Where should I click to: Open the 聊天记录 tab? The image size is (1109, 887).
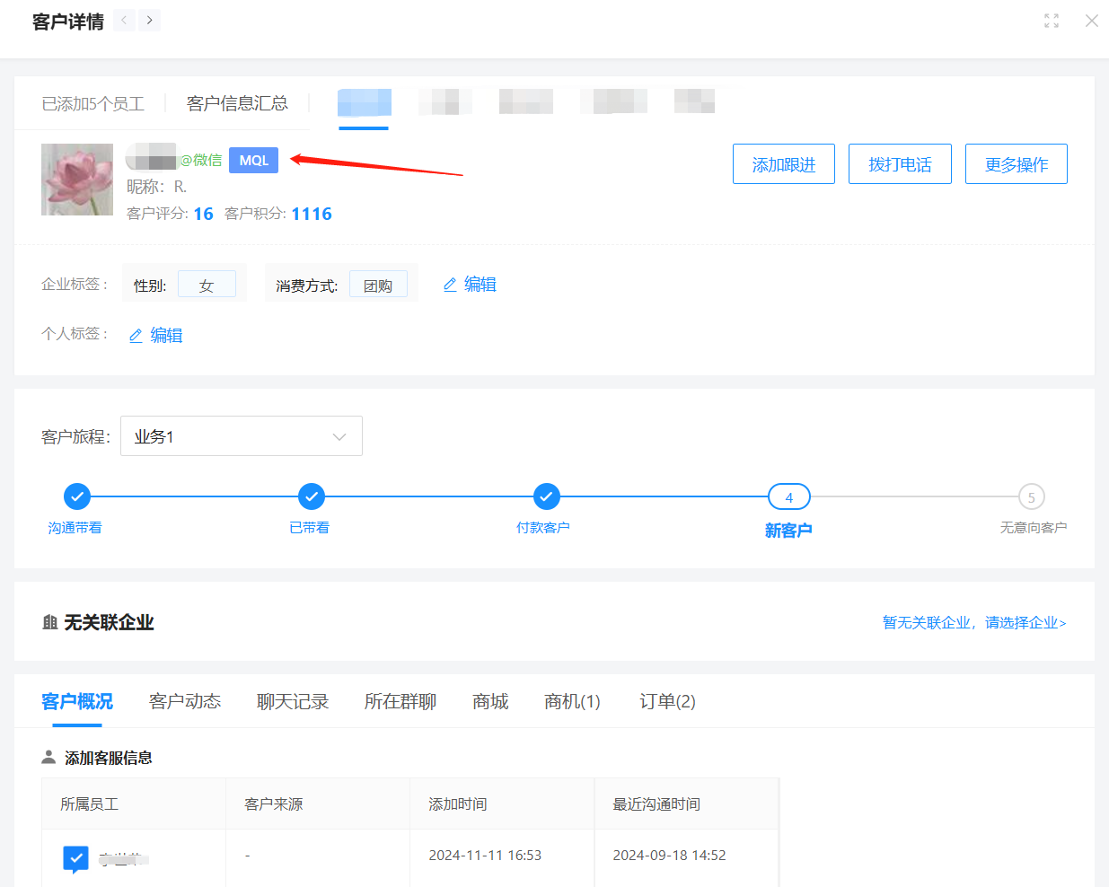pos(293,701)
